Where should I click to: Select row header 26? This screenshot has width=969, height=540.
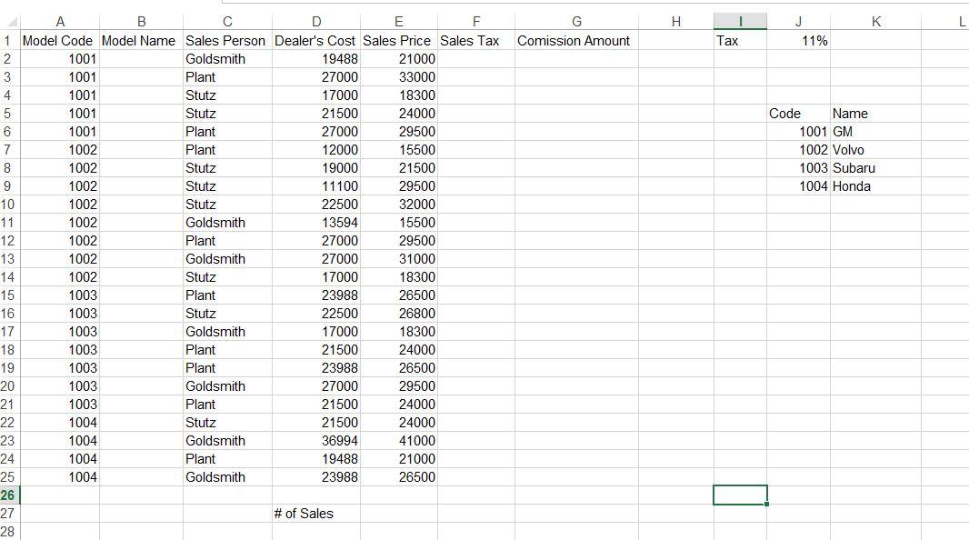[x=9, y=495]
